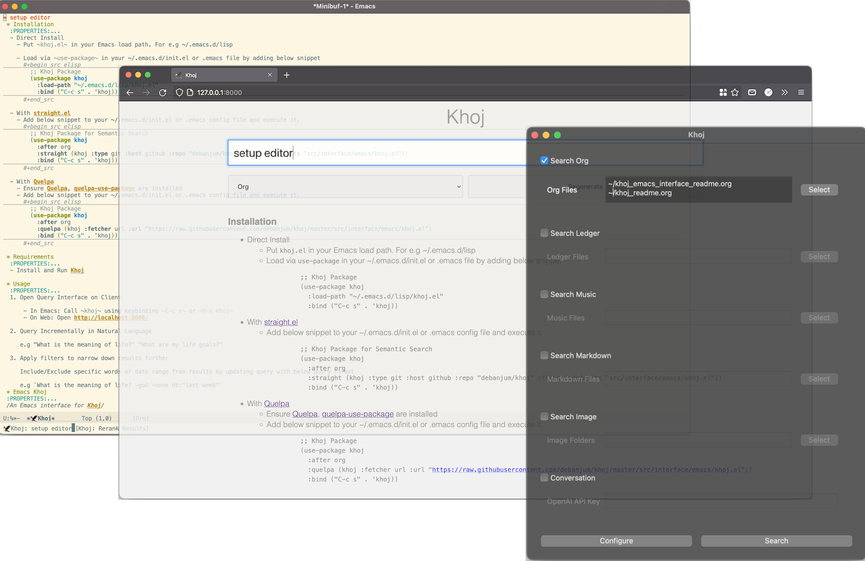Click the setup editor search field
865x561 pixels.
(x=376, y=153)
